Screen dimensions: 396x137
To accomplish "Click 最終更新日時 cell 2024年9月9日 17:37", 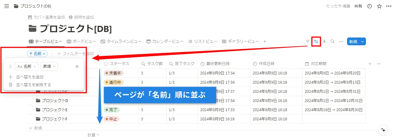I will (226, 91).
